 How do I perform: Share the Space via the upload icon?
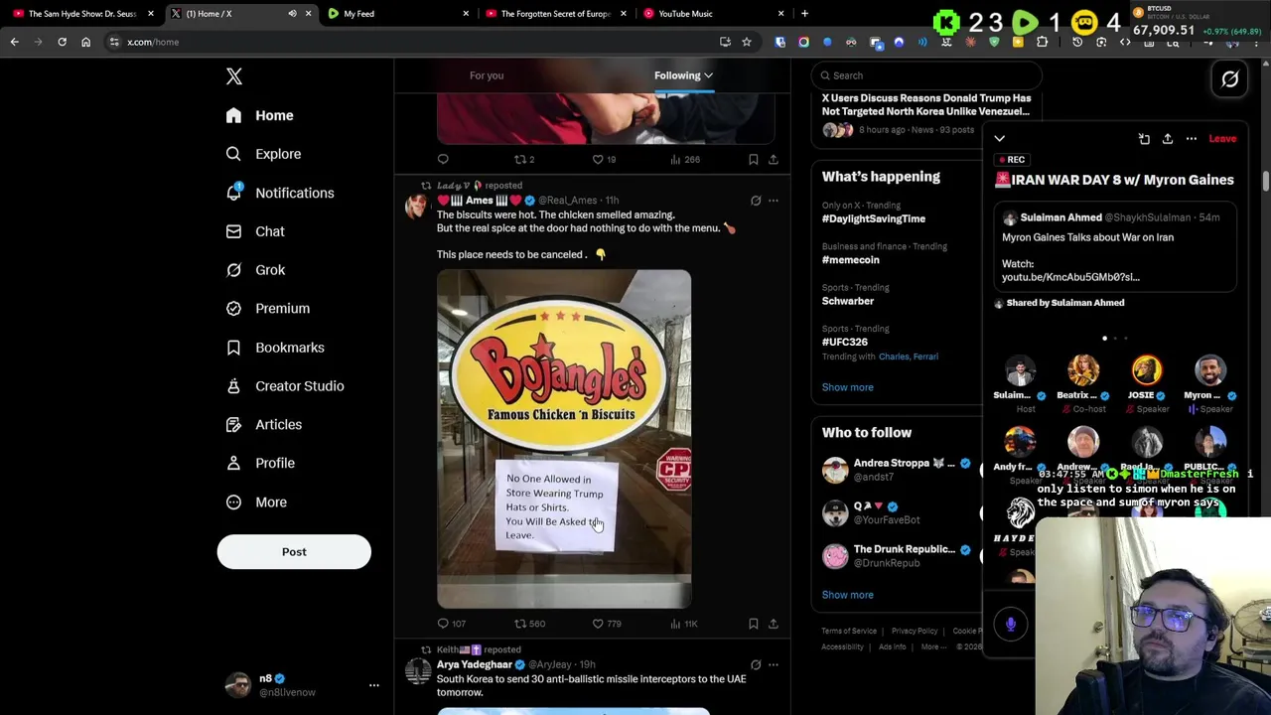1168,139
